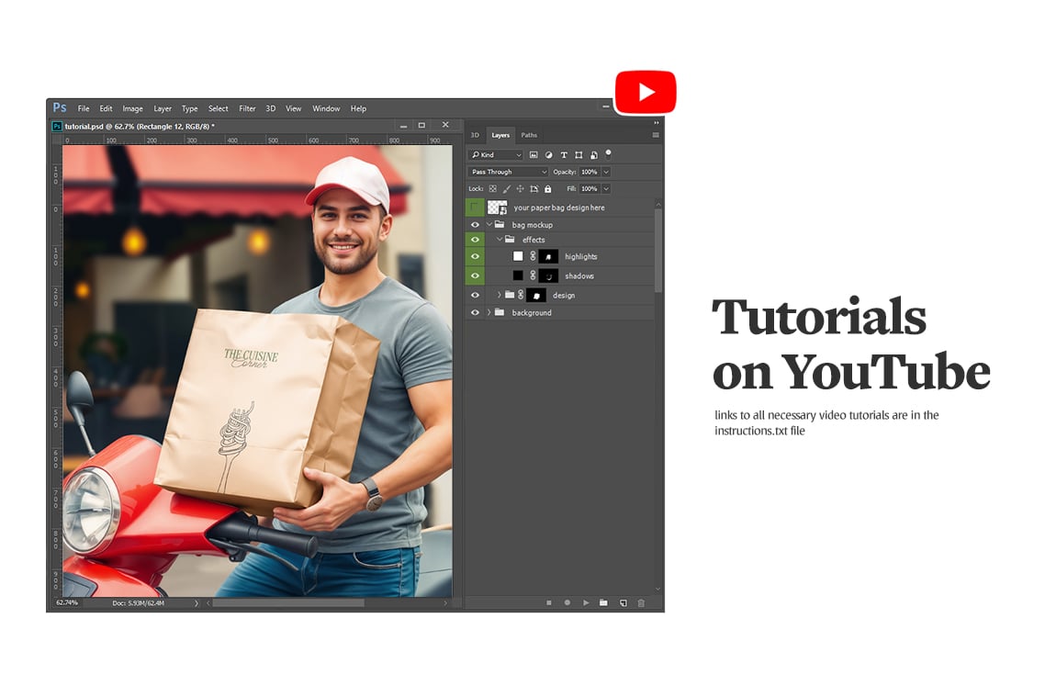Select the Type layer filter icon

[564, 155]
